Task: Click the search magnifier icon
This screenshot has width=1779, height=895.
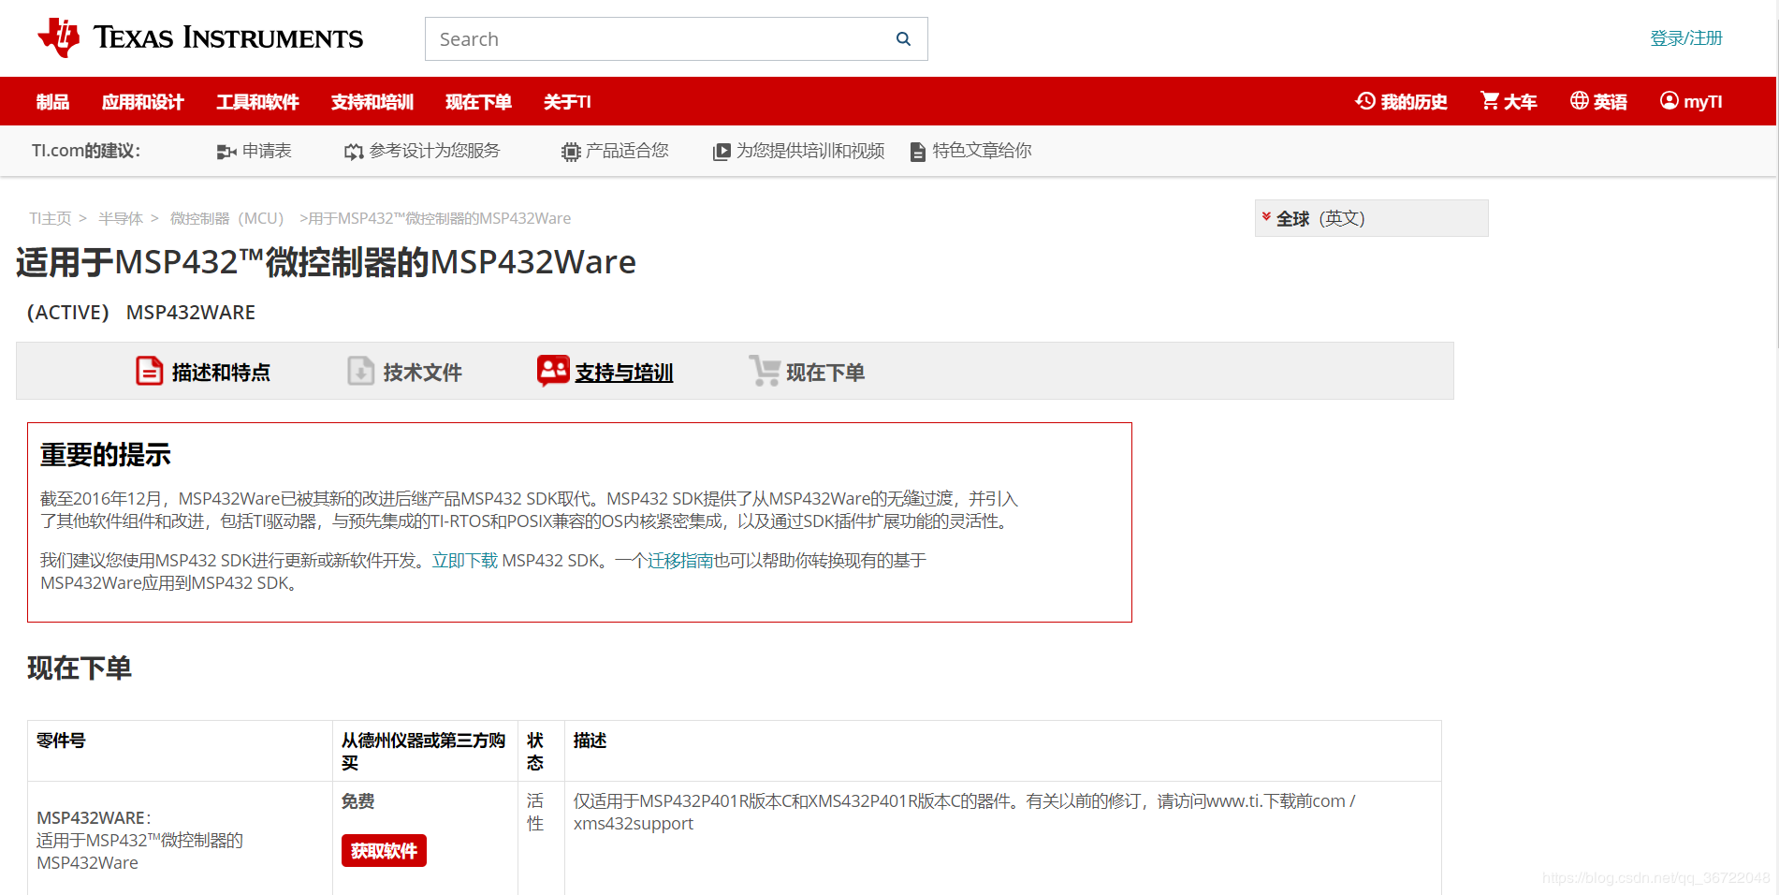Action: [902, 38]
